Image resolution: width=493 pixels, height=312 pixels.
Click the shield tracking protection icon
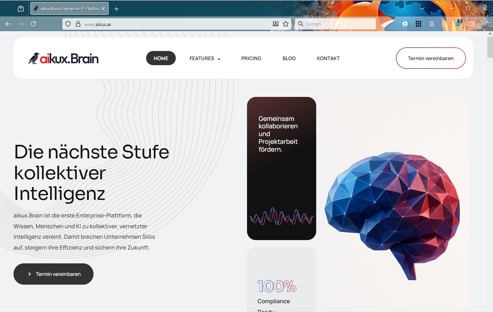coord(68,24)
